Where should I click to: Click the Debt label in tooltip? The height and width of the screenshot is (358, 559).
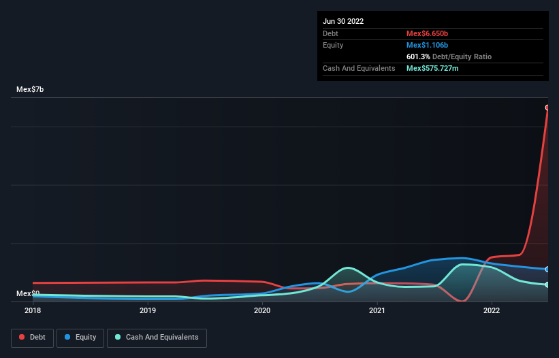(x=330, y=33)
